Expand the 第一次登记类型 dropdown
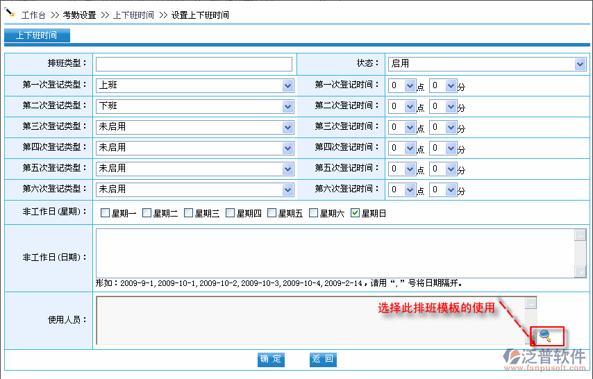The width and height of the screenshot is (593, 379). (x=194, y=85)
